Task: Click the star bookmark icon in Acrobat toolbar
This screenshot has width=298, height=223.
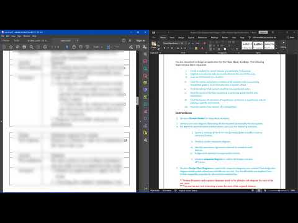Action: click(11, 47)
